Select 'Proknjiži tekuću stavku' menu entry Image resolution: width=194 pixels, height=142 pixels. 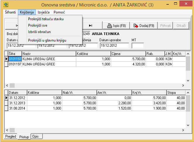click(46, 19)
